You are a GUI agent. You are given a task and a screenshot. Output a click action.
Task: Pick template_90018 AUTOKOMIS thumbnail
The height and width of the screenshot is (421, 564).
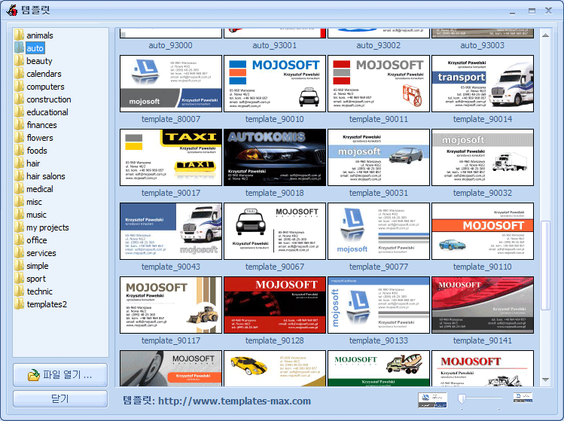pos(275,157)
